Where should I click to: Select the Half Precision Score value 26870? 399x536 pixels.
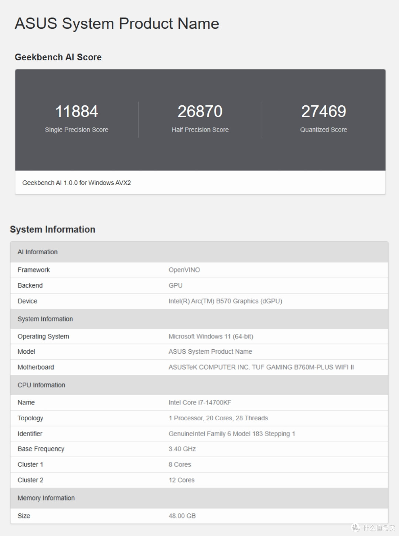(200, 111)
